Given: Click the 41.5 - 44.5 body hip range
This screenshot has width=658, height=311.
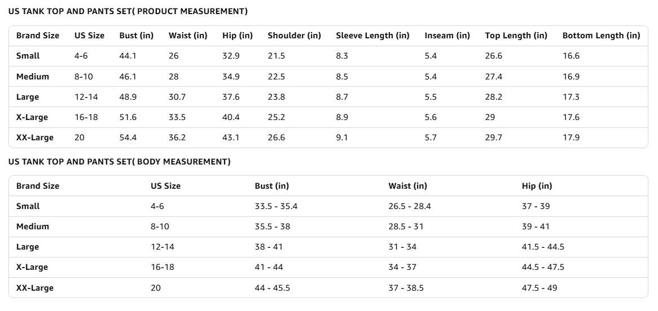Looking at the screenshot, I should point(543,247).
